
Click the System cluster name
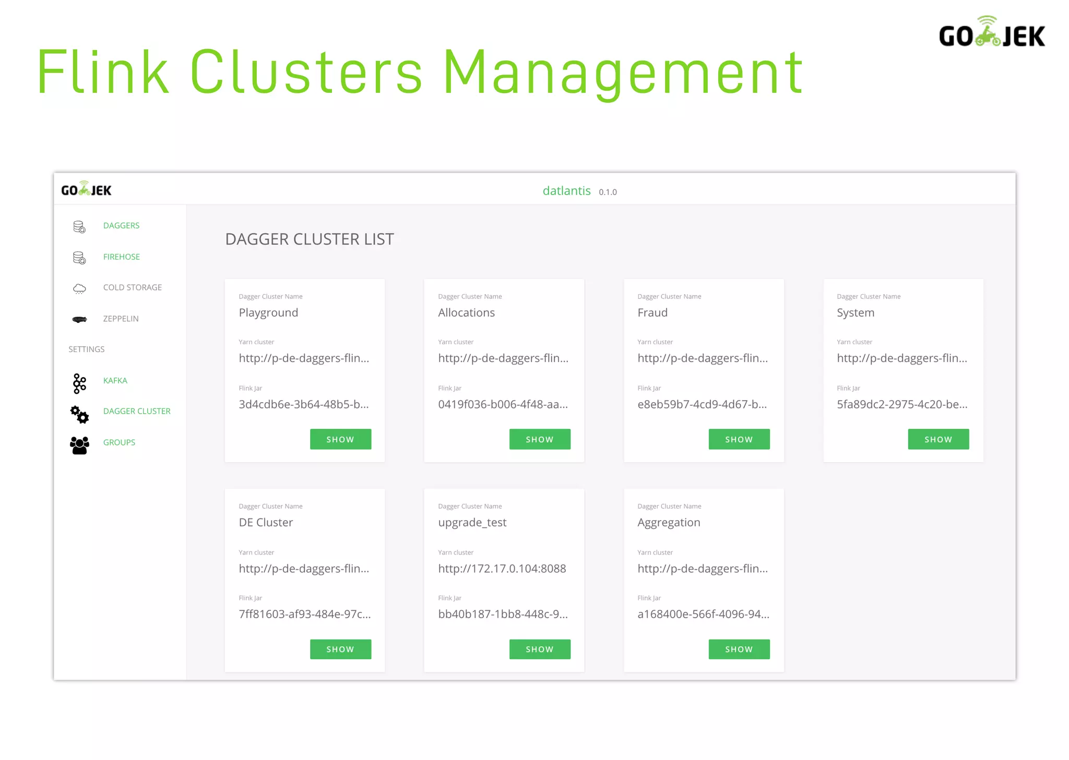856,313
